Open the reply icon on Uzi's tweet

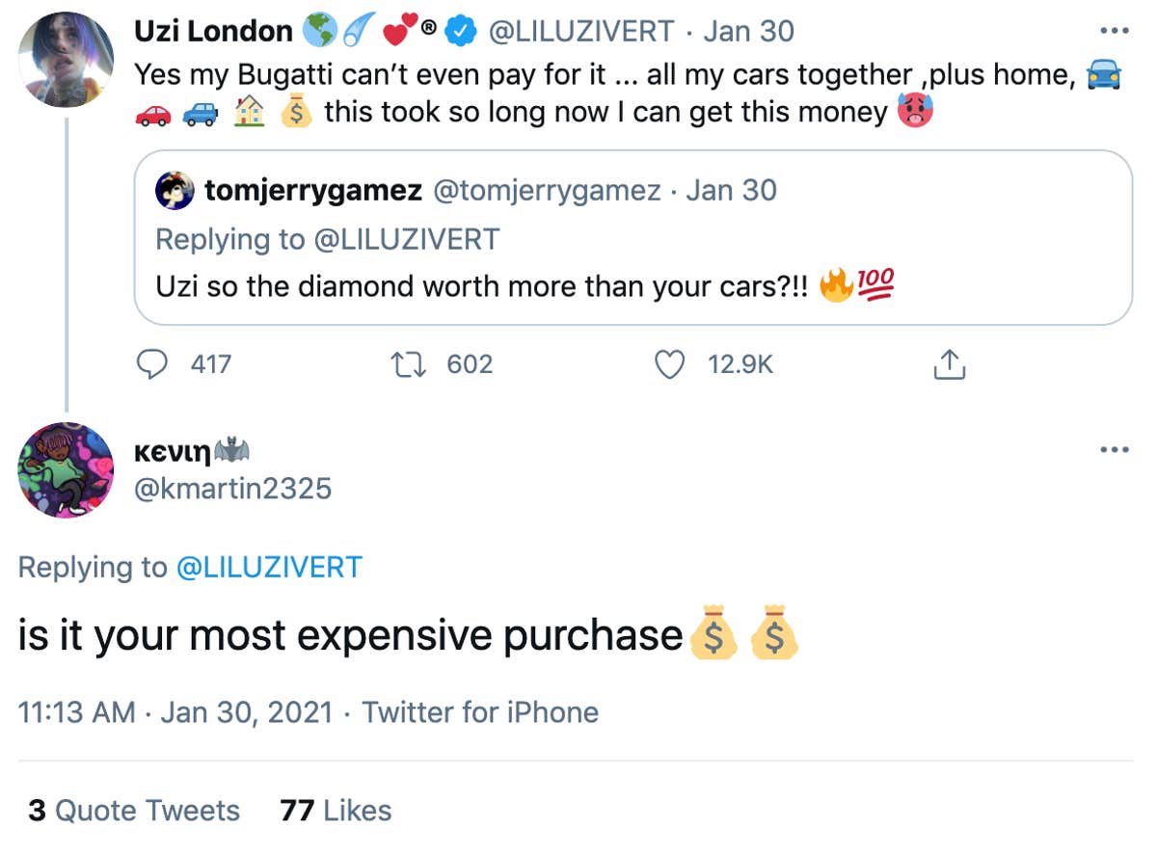[x=154, y=364]
